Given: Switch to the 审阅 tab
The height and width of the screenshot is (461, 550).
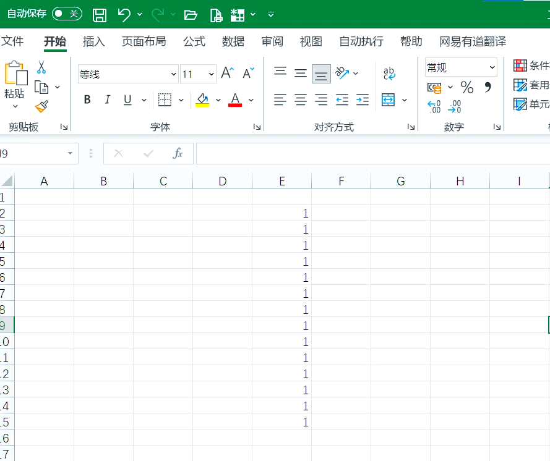Looking at the screenshot, I should pyautogui.click(x=272, y=41).
